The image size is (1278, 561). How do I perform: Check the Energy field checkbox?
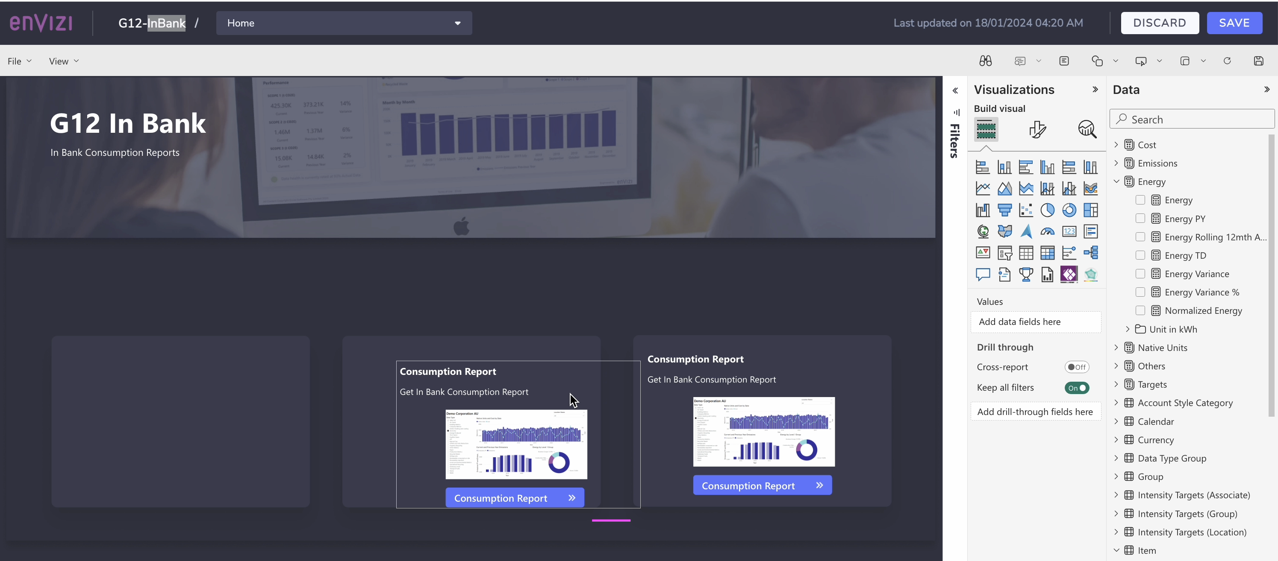click(1140, 200)
